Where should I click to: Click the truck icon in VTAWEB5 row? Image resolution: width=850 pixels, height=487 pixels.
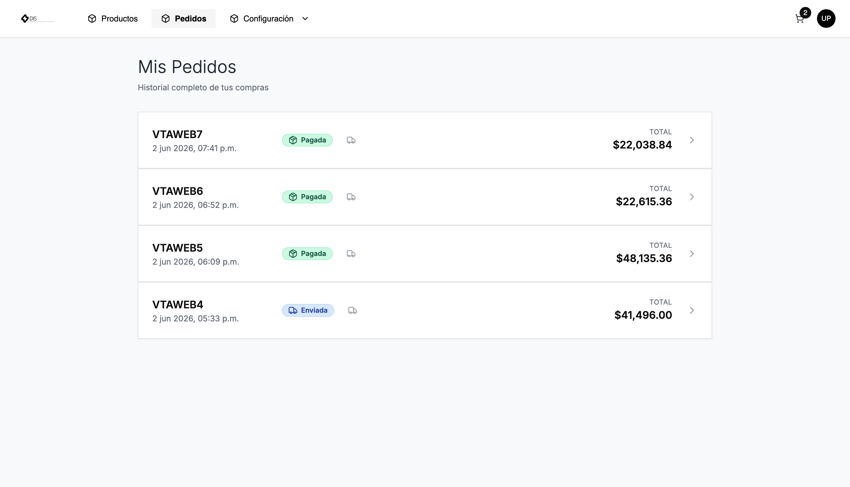pos(351,254)
